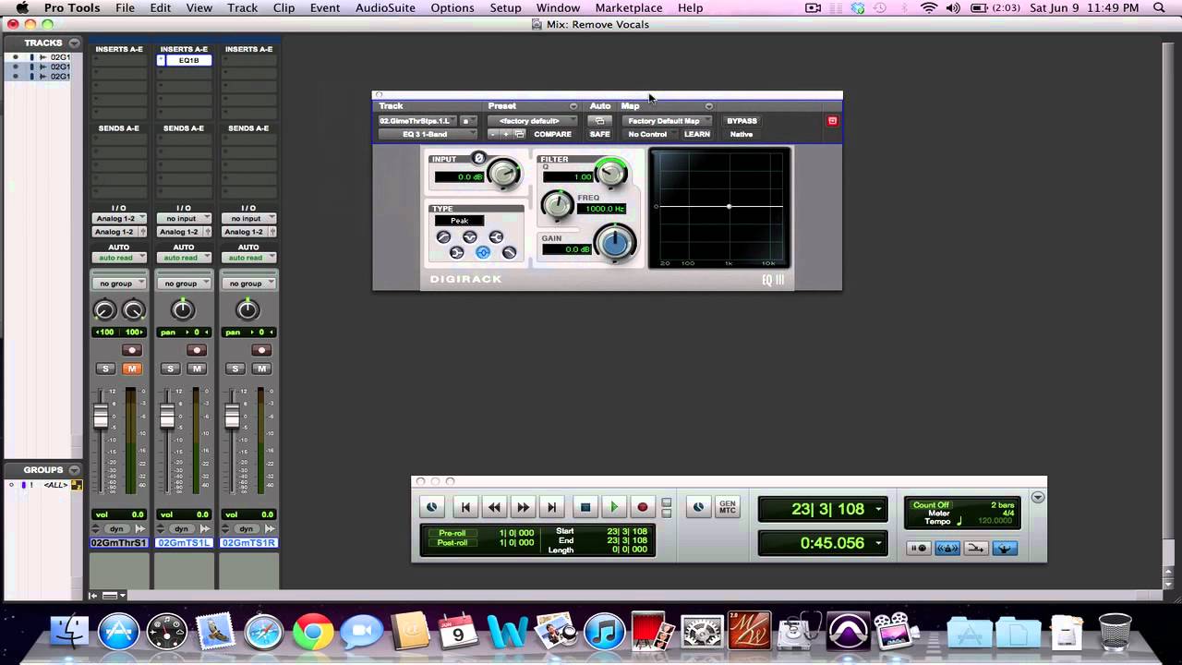Viewport: 1182px width, 665px height.
Task: Open the Event menu
Action: pos(325,7)
